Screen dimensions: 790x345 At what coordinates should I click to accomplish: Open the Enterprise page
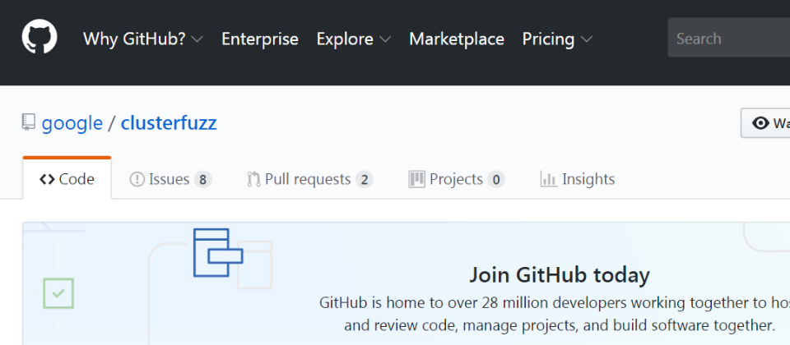tap(260, 39)
